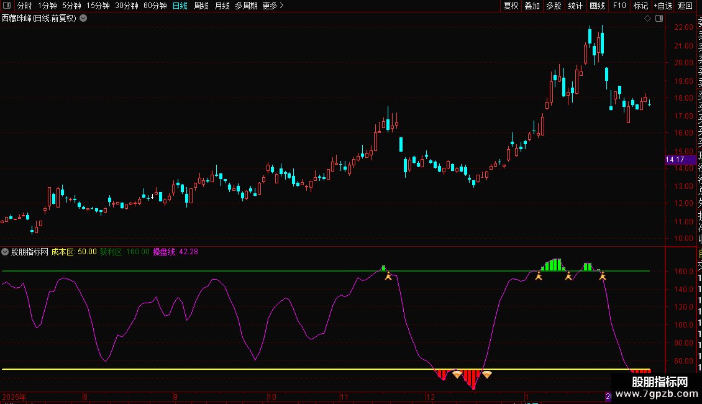Image resolution: width=702 pixels, height=404 pixels.
Task: Open the 画线 drawing tools
Action: (597, 6)
